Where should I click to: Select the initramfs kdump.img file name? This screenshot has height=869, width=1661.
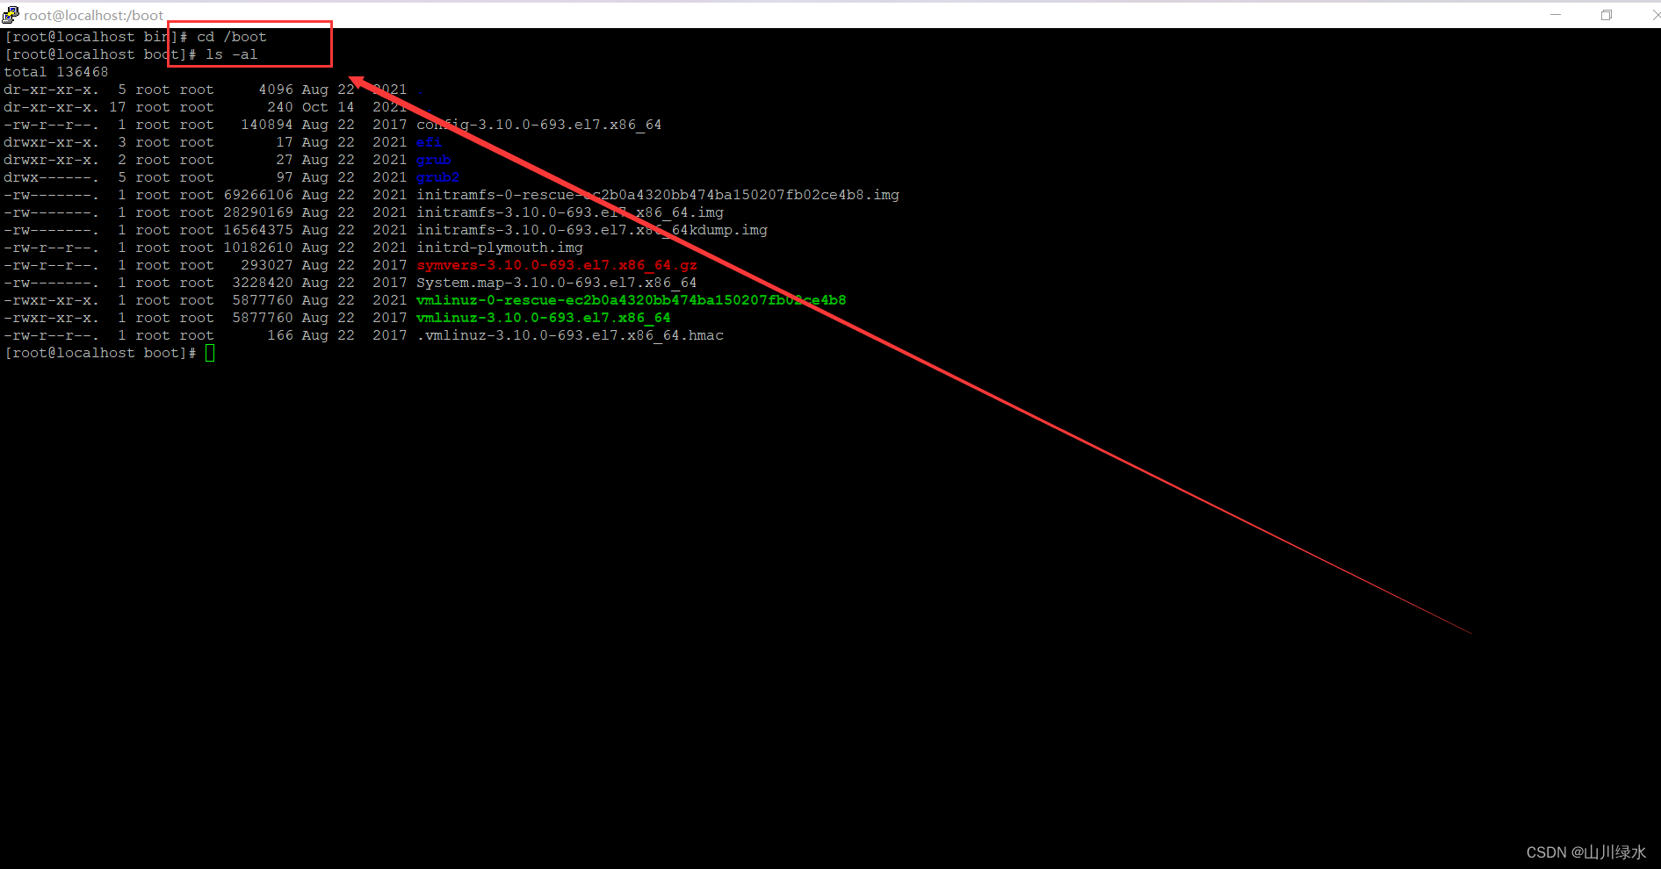(592, 230)
